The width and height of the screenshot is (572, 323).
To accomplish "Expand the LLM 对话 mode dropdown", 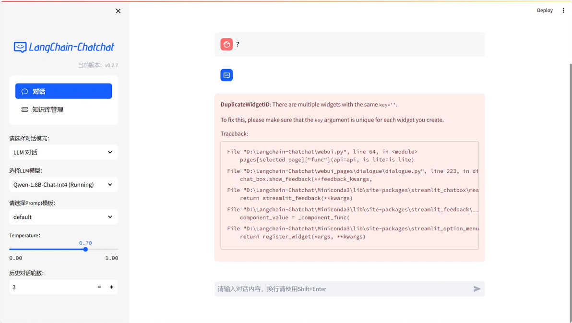I will pos(63,152).
